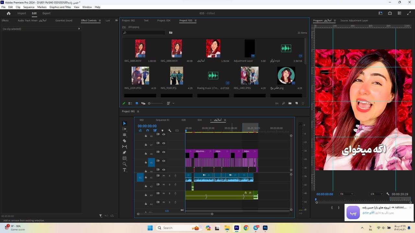Click New Bin folder icon in Project panel
This screenshot has width=415, height=233.
click(x=290, y=103)
